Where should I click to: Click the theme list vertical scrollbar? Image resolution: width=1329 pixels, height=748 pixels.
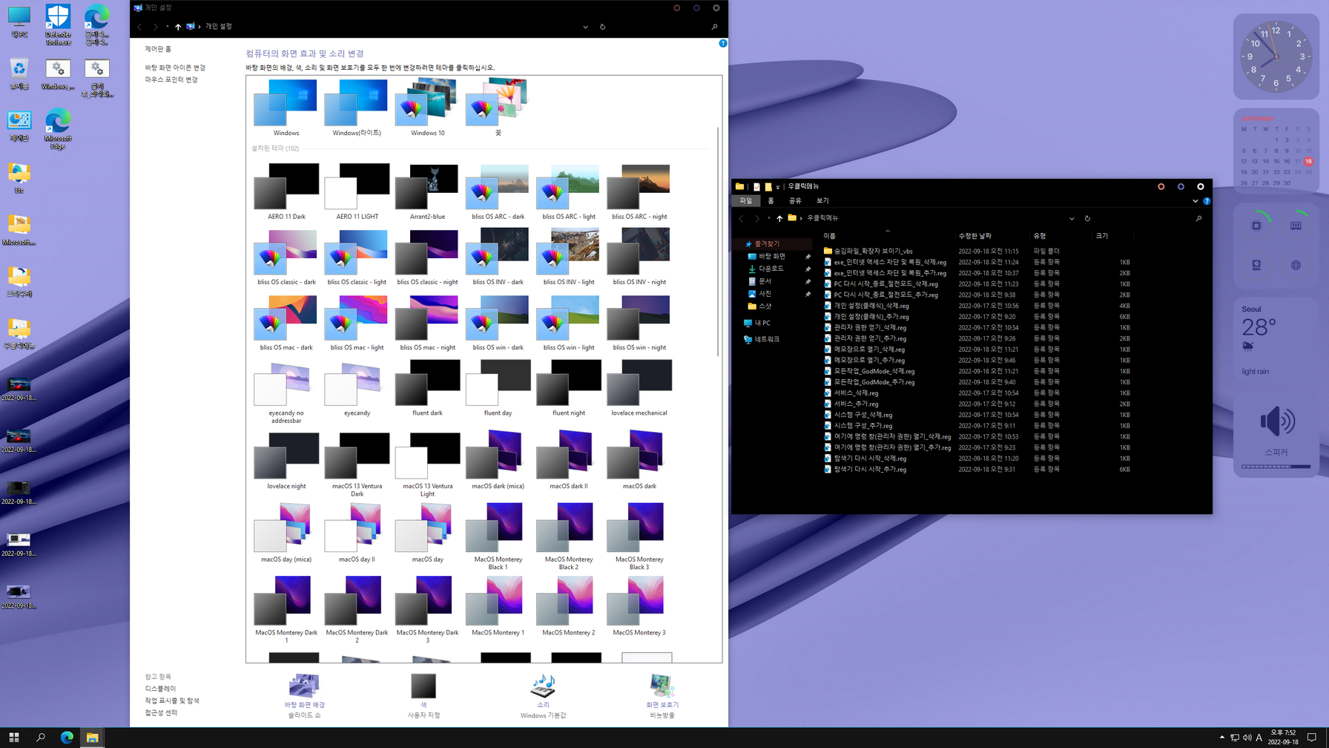pos(717,241)
